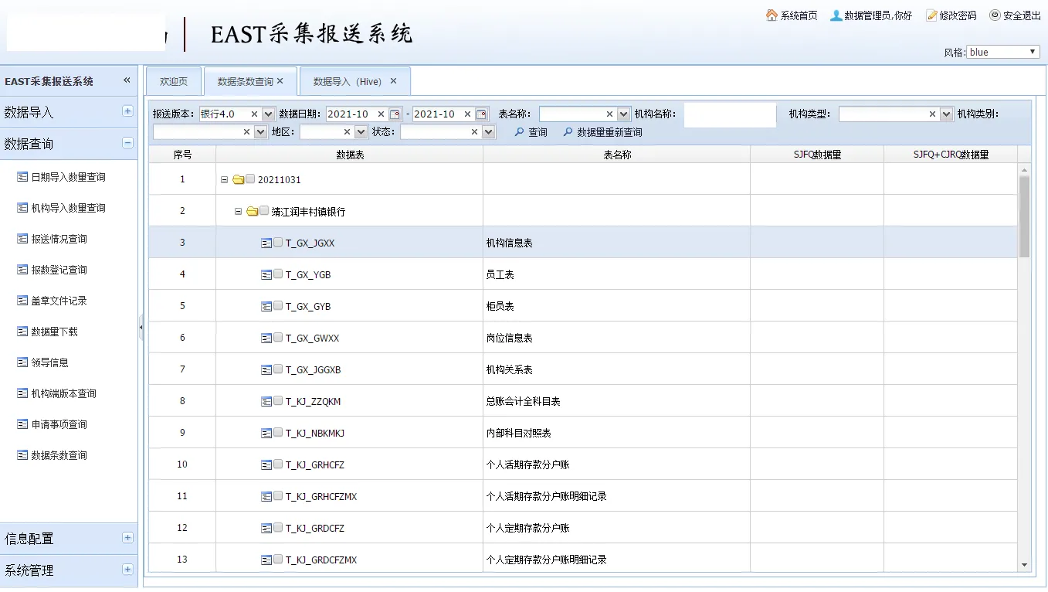Click the 修改密码 pencil icon

point(931,15)
